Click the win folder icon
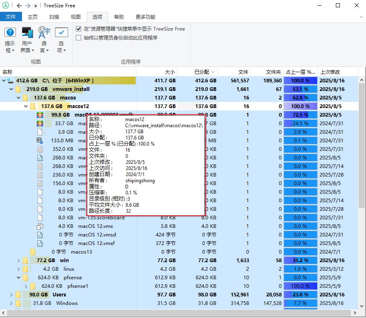The image size is (366, 318). pyautogui.click(x=25, y=261)
